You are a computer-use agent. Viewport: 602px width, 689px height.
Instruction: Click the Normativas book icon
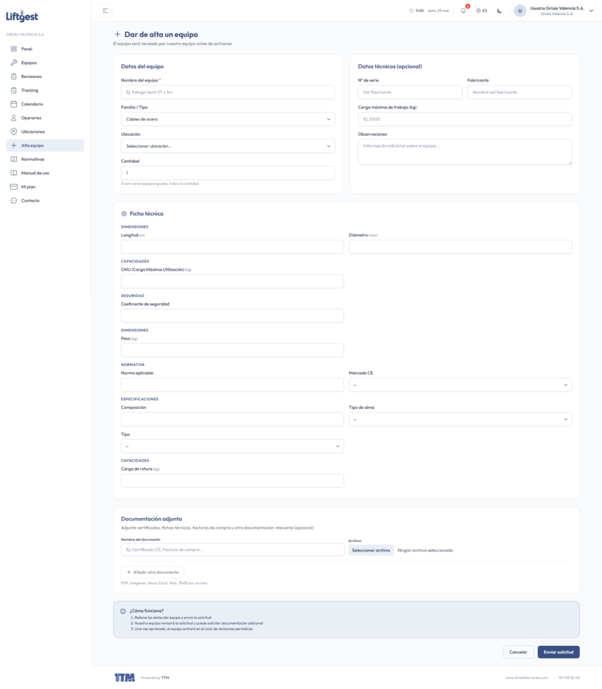click(x=13, y=159)
